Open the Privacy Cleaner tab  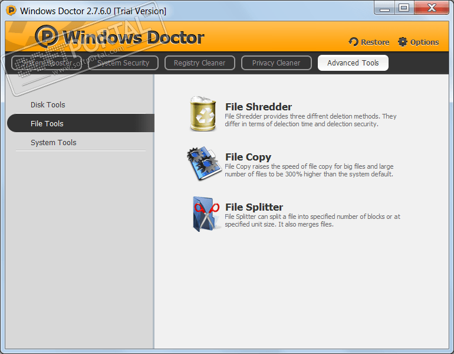276,63
